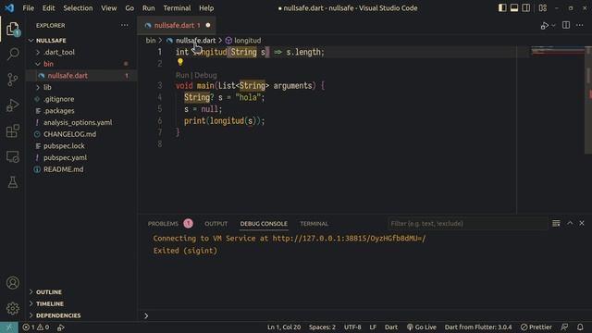592x333 pixels.
Task: Switch to the TERMINAL panel tab
Action: point(314,224)
